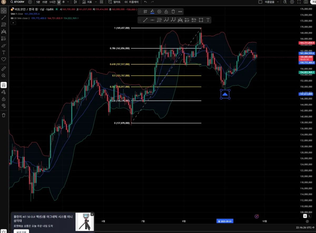
Task: Select the 1시간 timeframe
Action: pos(52,2)
